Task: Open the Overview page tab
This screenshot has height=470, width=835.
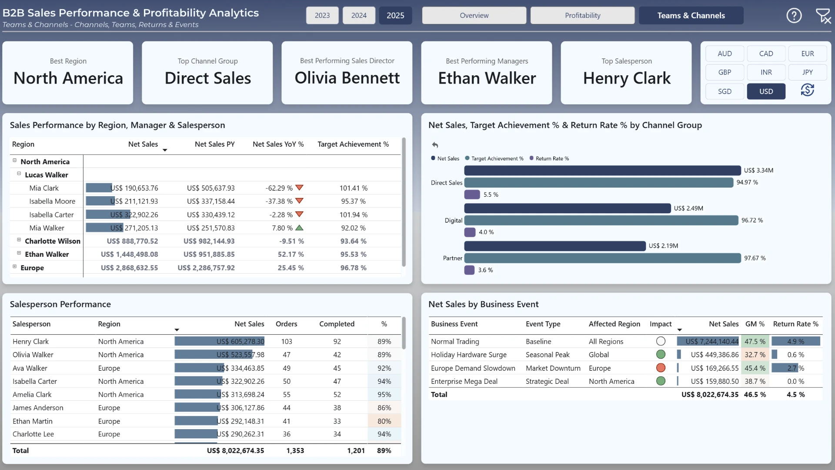Action: (474, 15)
